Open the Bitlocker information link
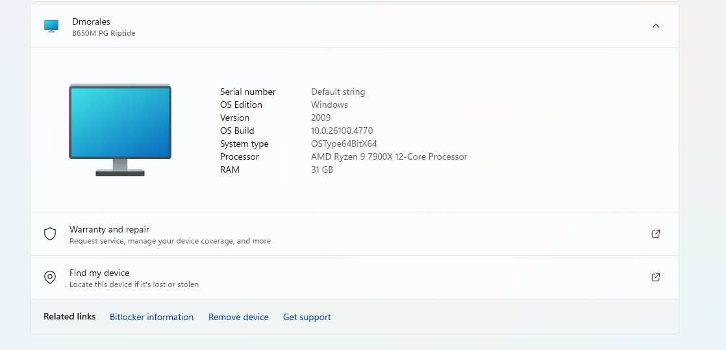This screenshot has width=726, height=350. (x=151, y=317)
